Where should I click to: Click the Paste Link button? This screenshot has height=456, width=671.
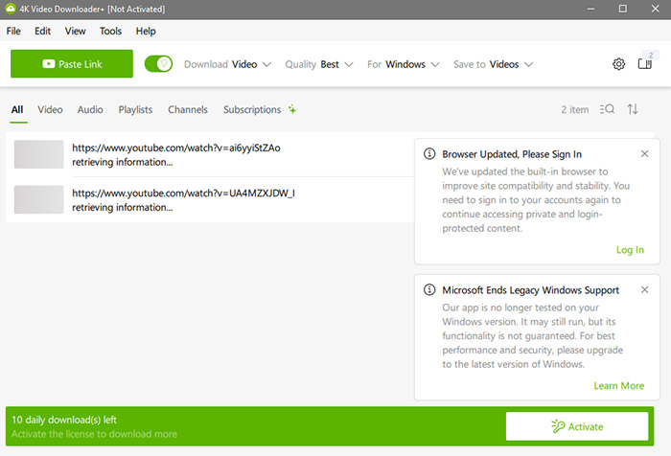tap(72, 64)
